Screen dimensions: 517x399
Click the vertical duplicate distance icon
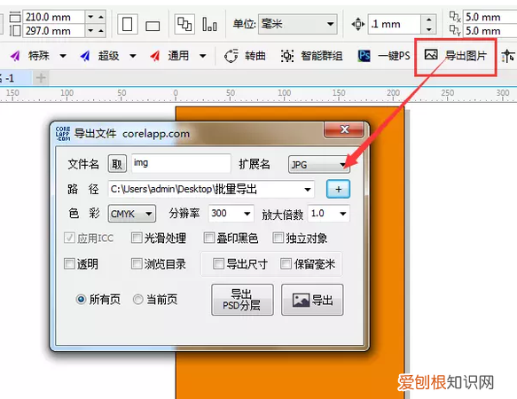(455, 30)
